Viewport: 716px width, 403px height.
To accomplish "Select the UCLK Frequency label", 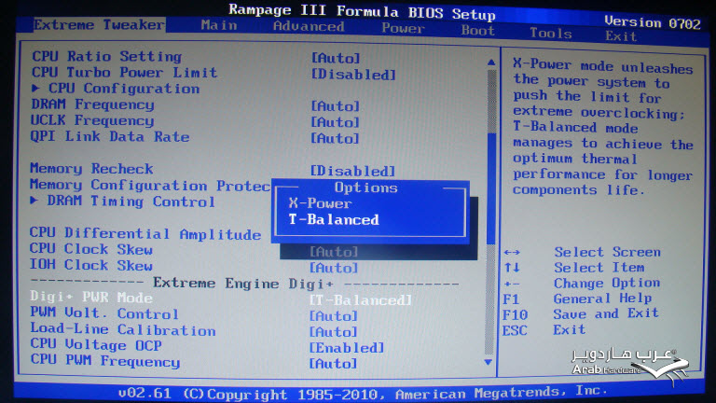I will point(92,120).
